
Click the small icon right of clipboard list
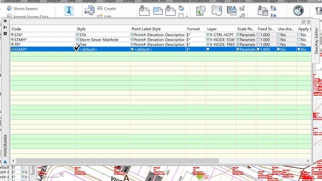[x=273, y=9]
